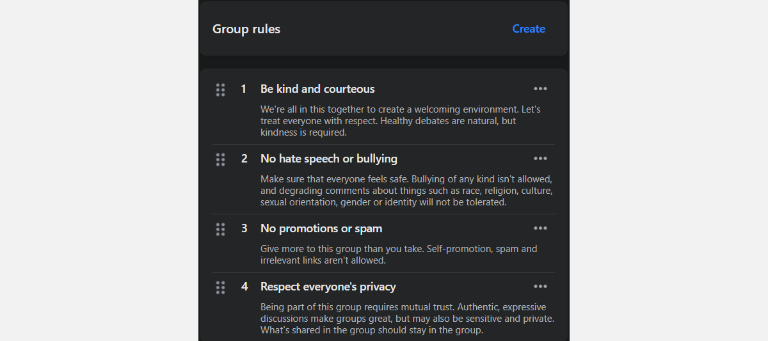Open more options for 'Be kind and courteous'
The width and height of the screenshot is (768, 341).
click(x=540, y=89)
